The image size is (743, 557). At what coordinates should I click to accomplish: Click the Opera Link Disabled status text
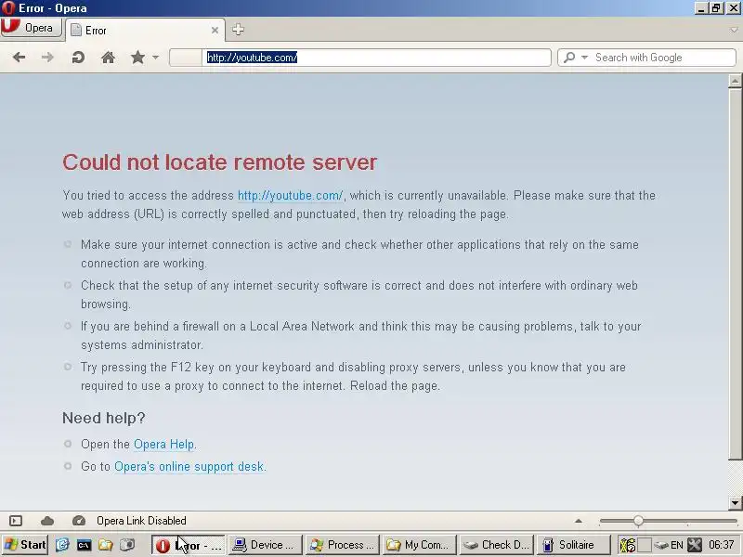141,521
